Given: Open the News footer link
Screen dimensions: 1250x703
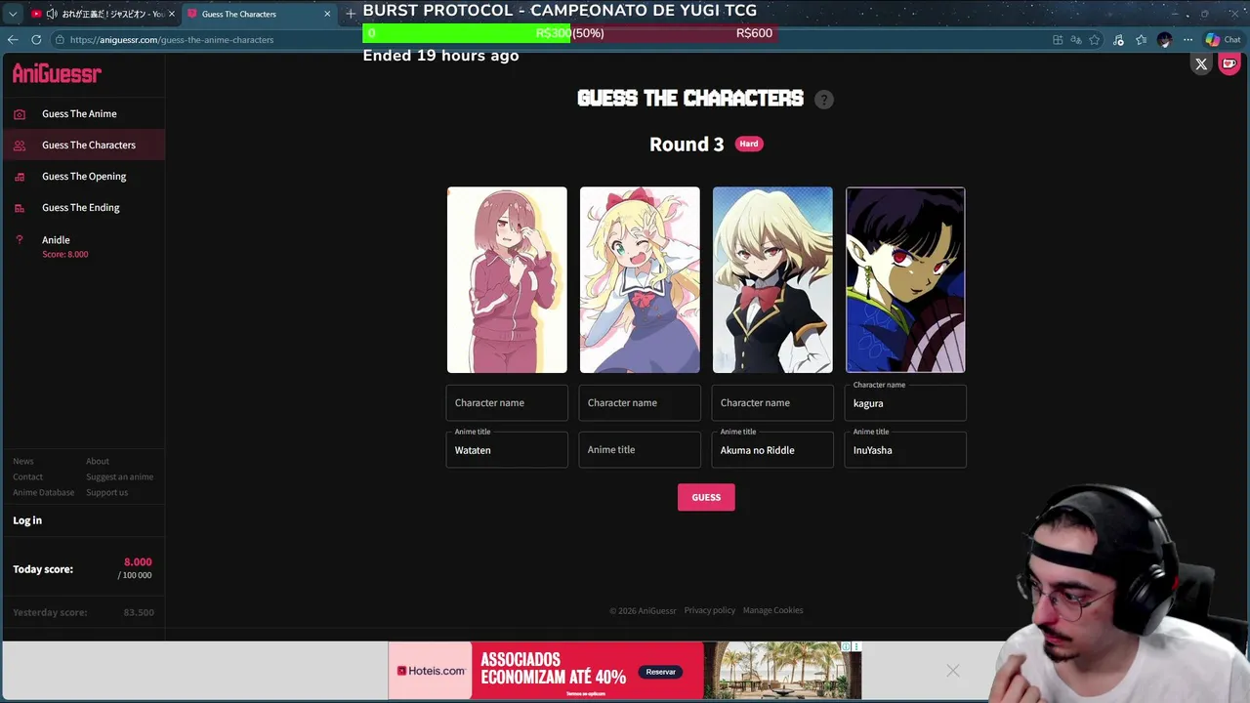Looking at the screenshot, I should [x=23, y=461].
